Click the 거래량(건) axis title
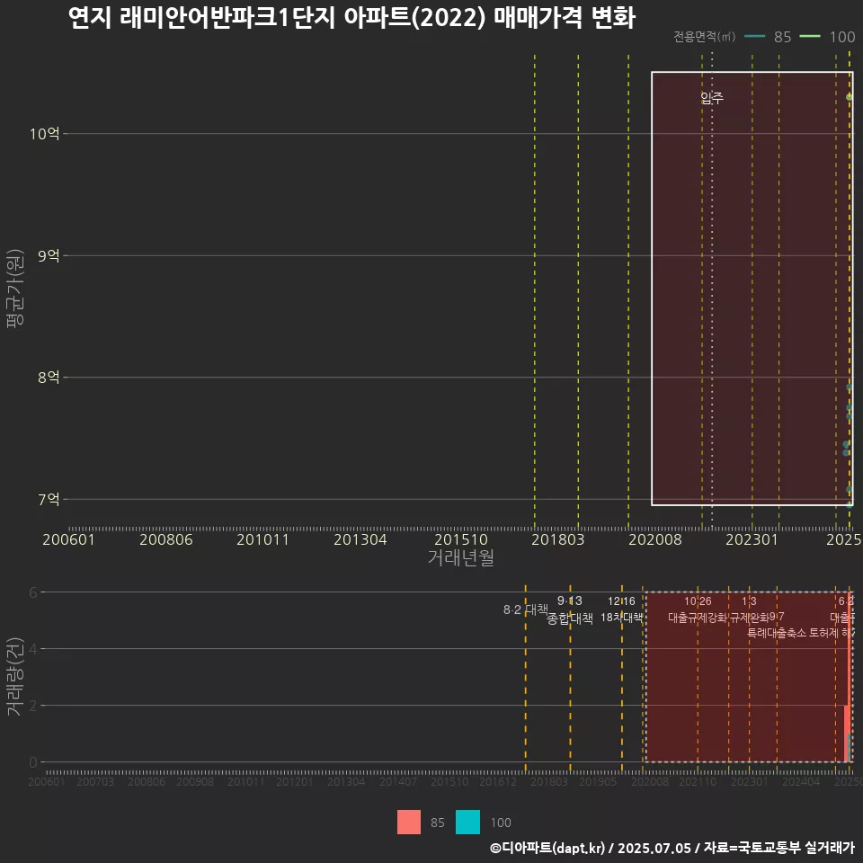 pos(13,677)
